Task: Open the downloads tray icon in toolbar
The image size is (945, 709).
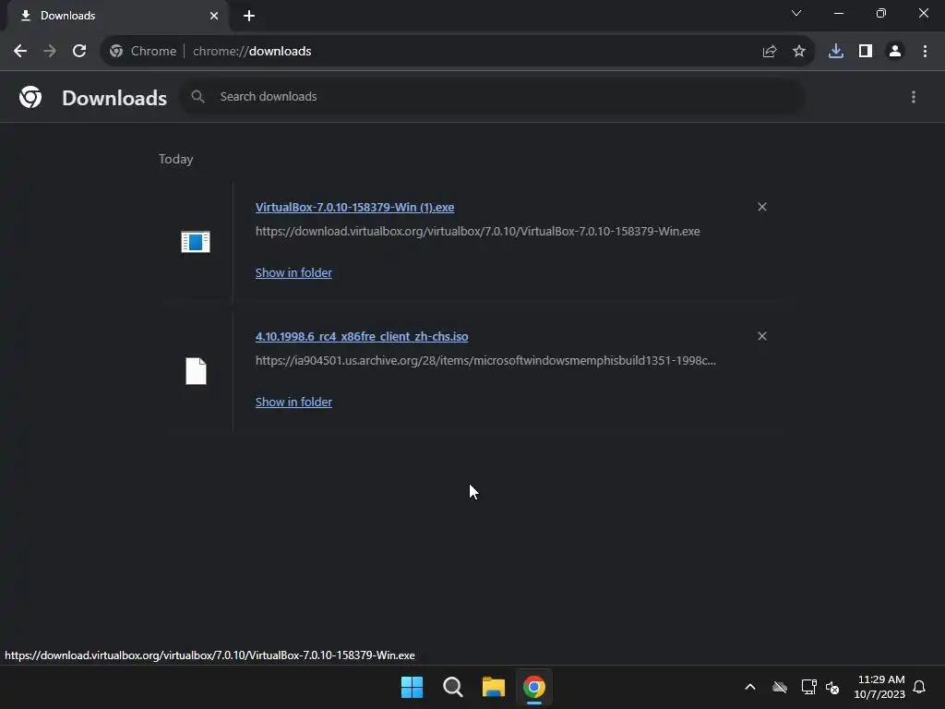Action: click(x=836, y=52)
